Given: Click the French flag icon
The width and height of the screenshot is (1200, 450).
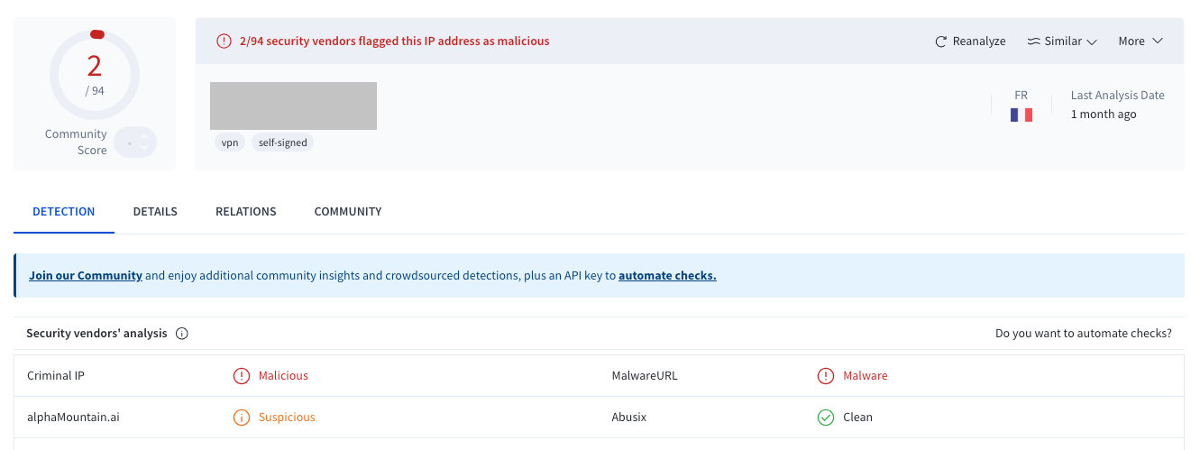Looking at the screenshot, I should click(x=1021, y=115).
